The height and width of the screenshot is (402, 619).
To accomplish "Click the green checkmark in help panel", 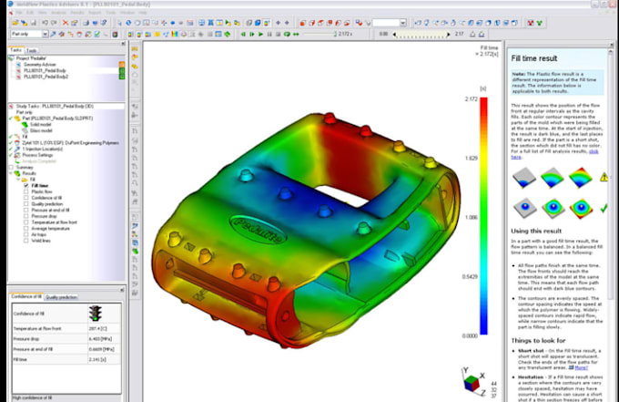I will [x=604, y=208].
